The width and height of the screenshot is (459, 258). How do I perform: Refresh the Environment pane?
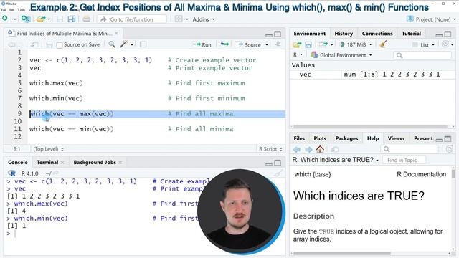click(445, 44)
